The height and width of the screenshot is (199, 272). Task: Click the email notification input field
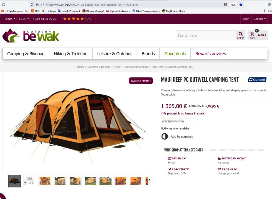coord(179,121)
